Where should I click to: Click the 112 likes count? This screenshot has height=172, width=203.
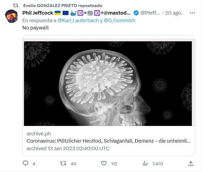pos(114,164)
